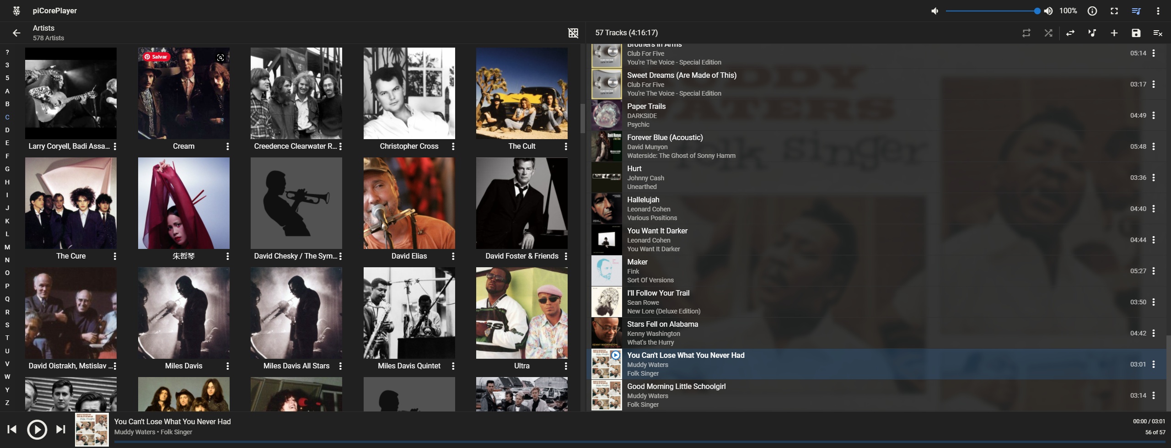Image resolution: width=1171 pixels, height=448 pixels.
Task: Open the menu for Christopher Cross
Action: pyautogui.click(x=453, y=146)
